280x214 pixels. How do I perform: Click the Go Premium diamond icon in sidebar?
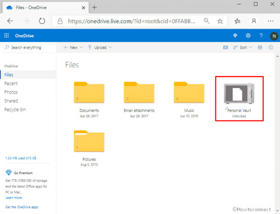9,173
